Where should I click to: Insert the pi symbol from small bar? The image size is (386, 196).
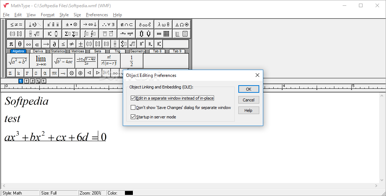pyautogui.click(x=11, y=44)
